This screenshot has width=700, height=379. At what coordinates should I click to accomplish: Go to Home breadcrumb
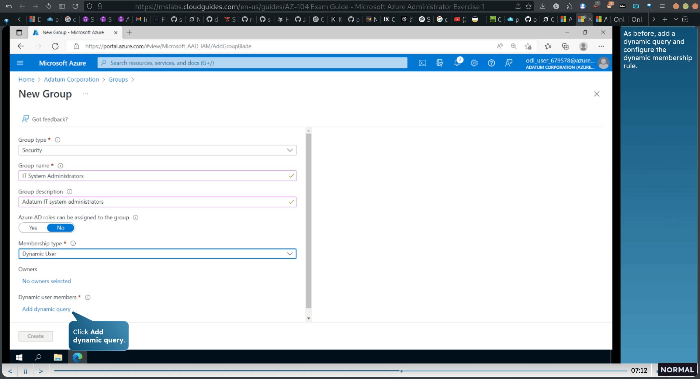(26, 79)
